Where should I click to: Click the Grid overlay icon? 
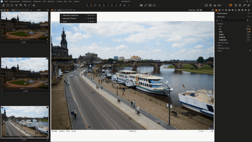[211, 5]
